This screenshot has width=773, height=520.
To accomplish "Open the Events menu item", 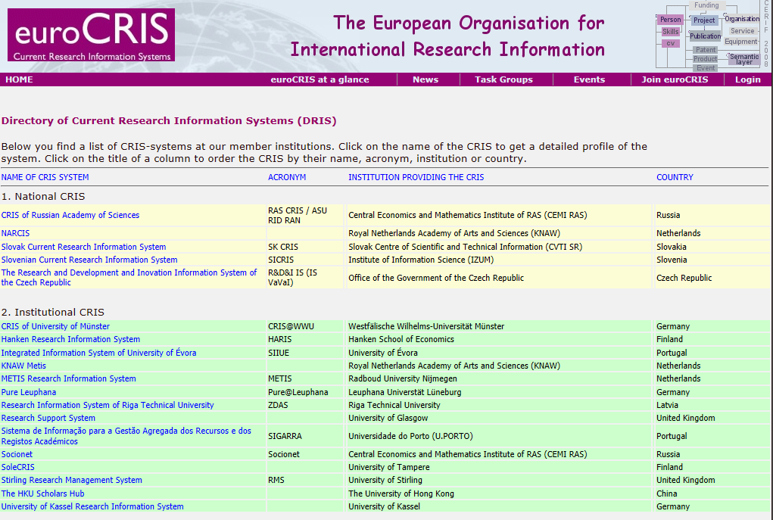I will 589,79.
